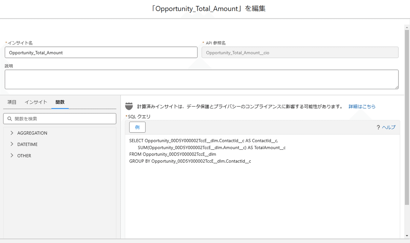Click the question mark help icon
The height and width of the screenshot is (243, 410).
(x=378, y=127)
